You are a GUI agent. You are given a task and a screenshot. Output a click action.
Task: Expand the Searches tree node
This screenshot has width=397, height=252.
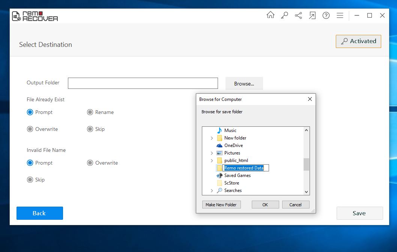pos(212,190)
